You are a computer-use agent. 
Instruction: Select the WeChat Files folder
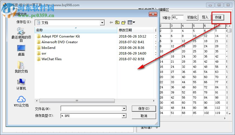(49, 59)
